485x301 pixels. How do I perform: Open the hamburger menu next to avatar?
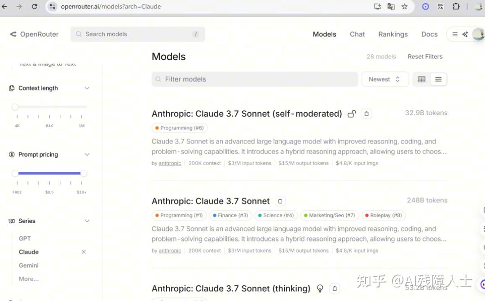click(454, 34)
